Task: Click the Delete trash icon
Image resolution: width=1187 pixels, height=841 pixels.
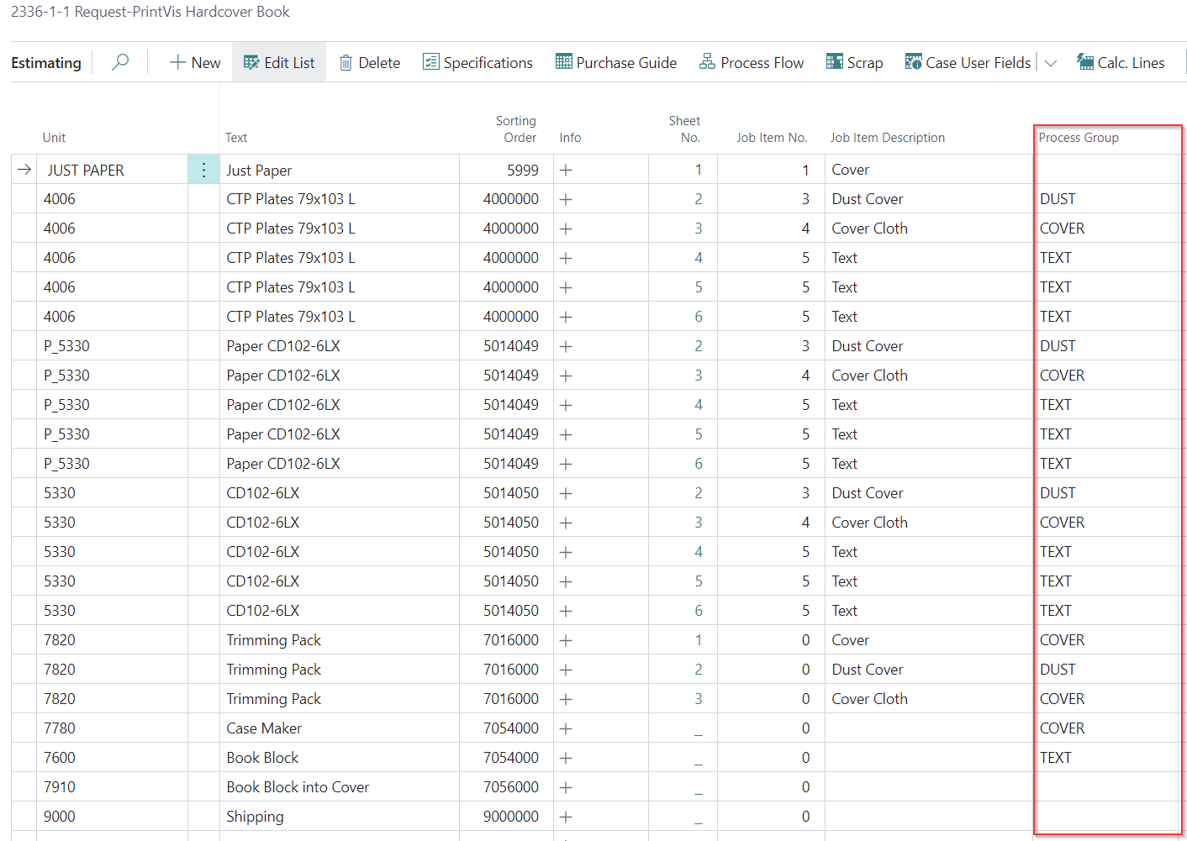Action: pos(346,63)
